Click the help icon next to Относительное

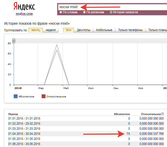coord(162,114)
